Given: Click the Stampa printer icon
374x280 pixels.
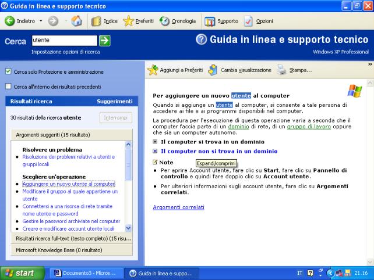Looking at the screenshot, I should pyautogui.click(x=282, y=70).
